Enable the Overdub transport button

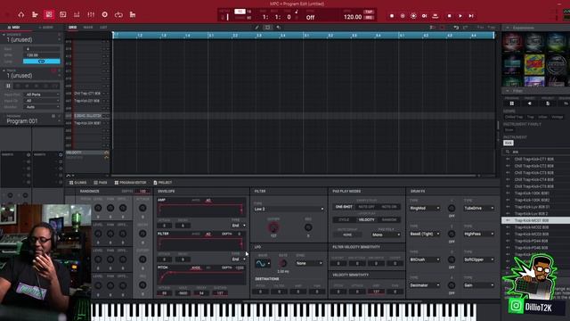(403, 16)
